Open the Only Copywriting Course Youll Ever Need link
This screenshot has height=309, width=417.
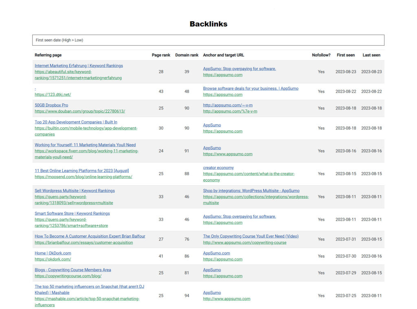pyautogui.click(x=251, y=236)
